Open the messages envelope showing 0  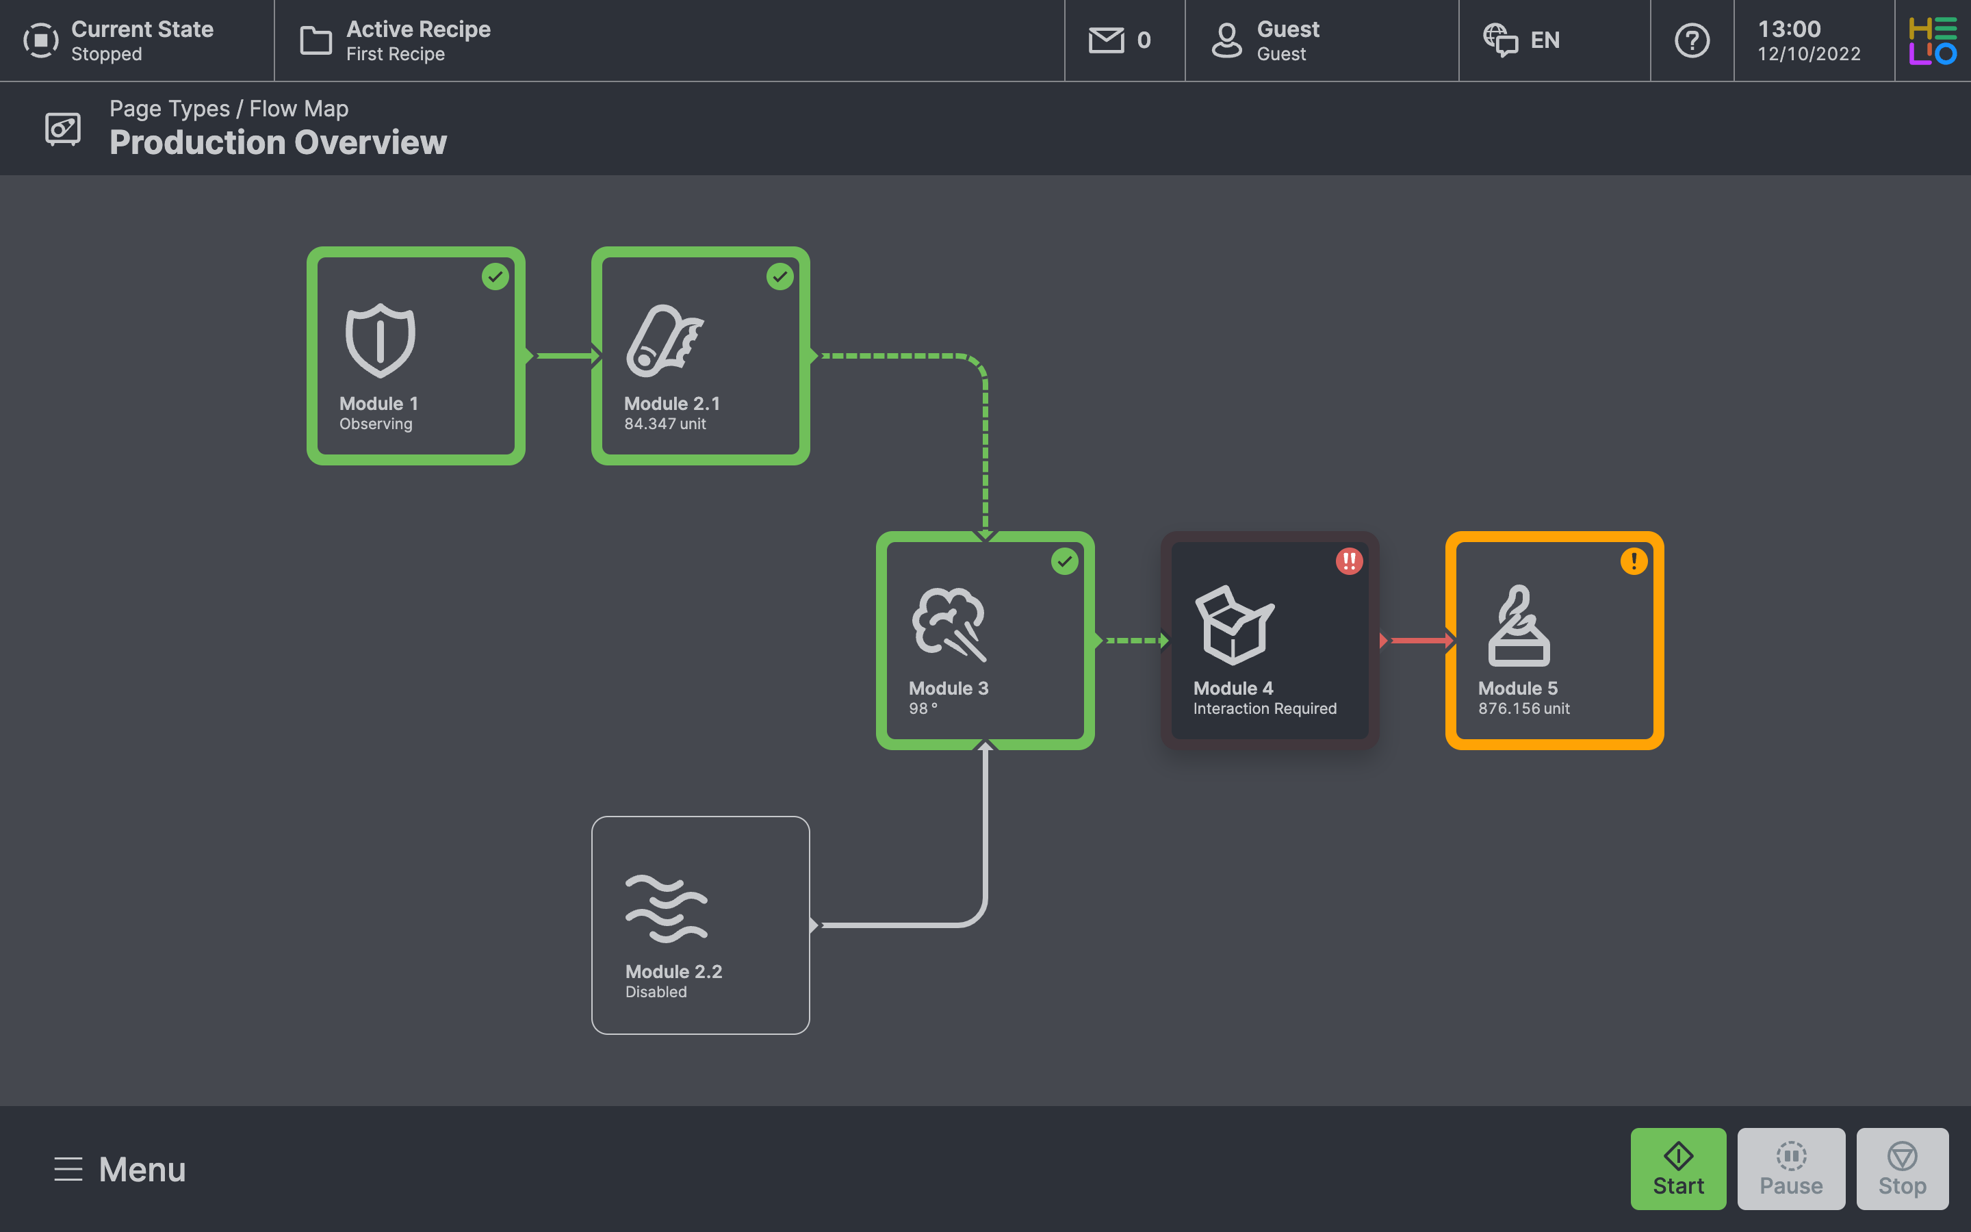click(1121, 40)
